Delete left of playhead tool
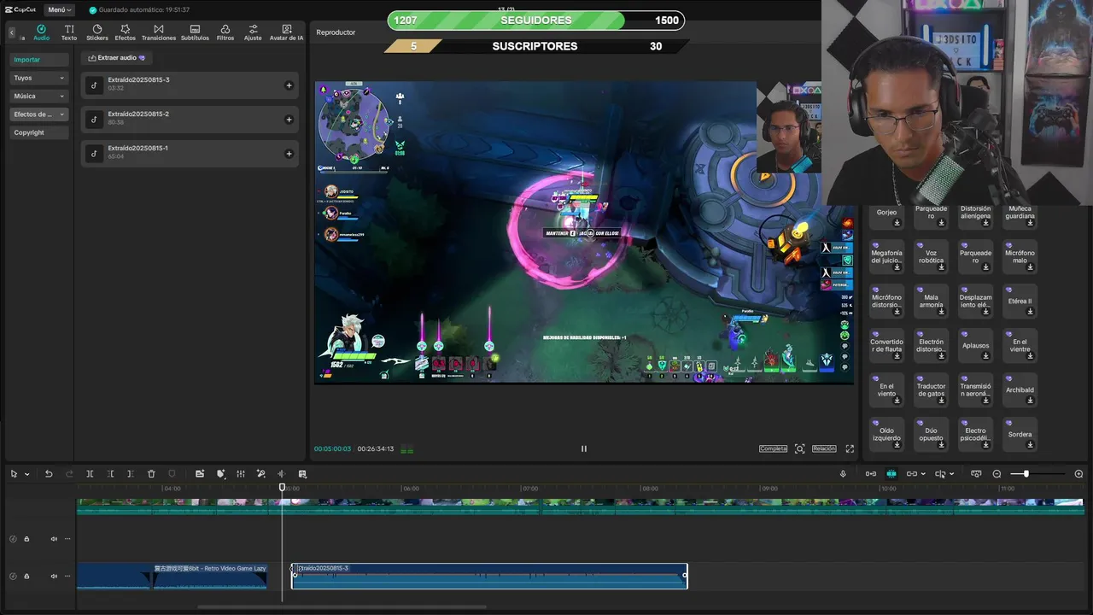This screenshot has height=615, width=1093. click(x=110, y=474)
